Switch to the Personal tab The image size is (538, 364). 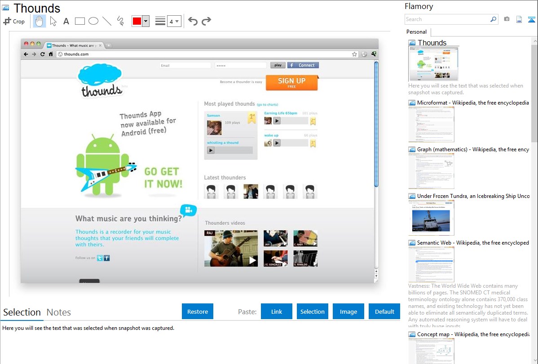coord(417,32)
